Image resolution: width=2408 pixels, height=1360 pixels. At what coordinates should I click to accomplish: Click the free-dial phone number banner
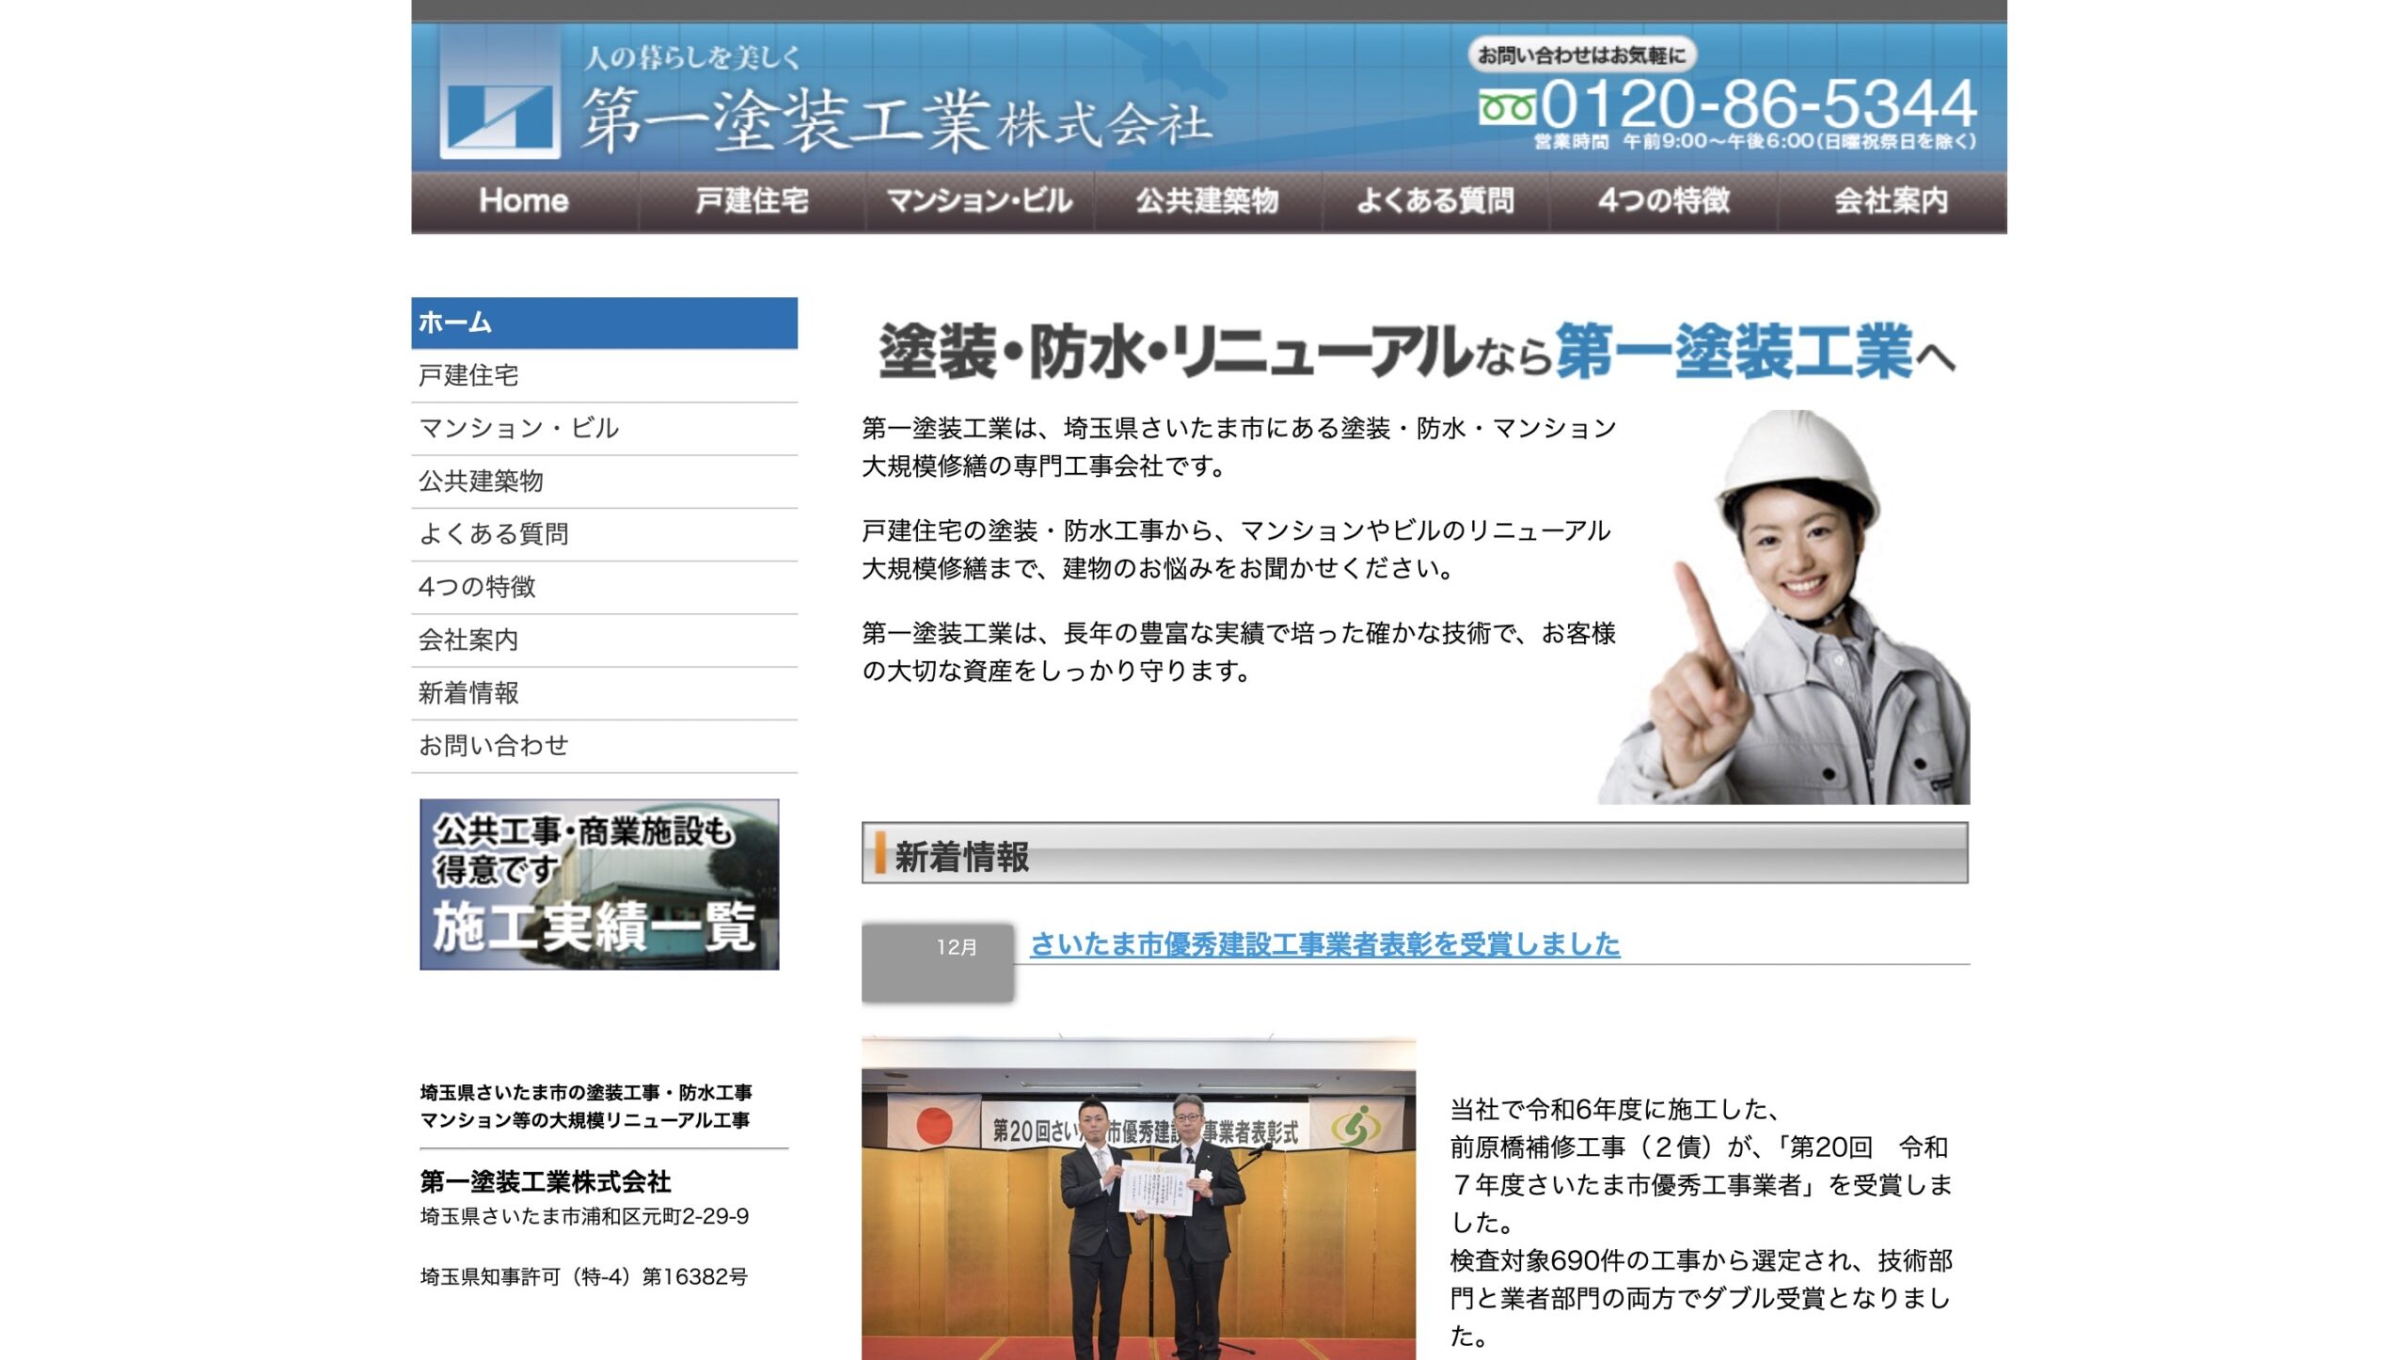click(x=1726, y=103)
